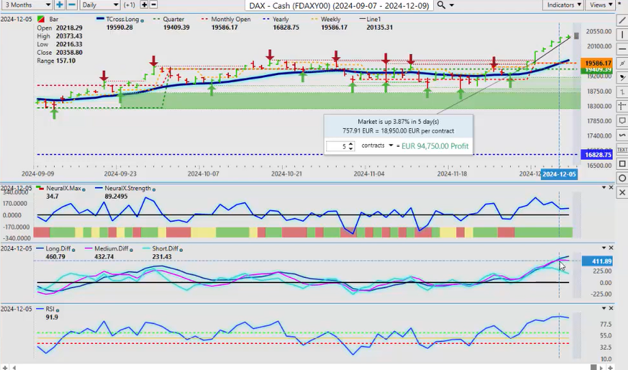Click the EUR 94,750.00 Profit text

point(435,146)
